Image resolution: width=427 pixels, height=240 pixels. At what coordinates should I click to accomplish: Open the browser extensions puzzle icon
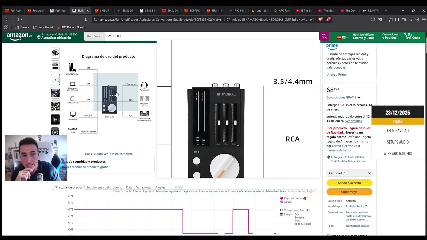pyautogui.click(x=373, y=20)
